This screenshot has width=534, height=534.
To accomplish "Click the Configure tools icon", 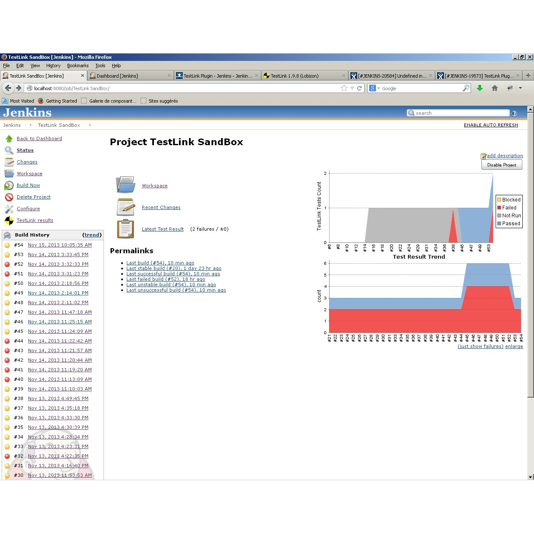I will point(9,209).
